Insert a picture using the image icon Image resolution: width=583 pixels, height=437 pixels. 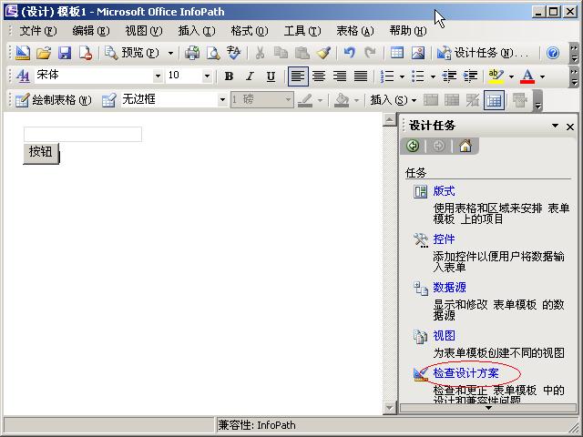click(418, 53)
